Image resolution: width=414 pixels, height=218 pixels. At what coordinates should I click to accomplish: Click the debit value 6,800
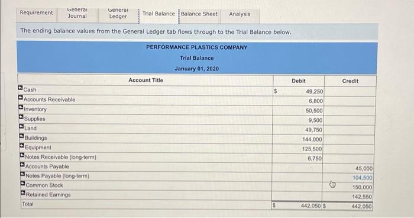[x=316, y=101]
